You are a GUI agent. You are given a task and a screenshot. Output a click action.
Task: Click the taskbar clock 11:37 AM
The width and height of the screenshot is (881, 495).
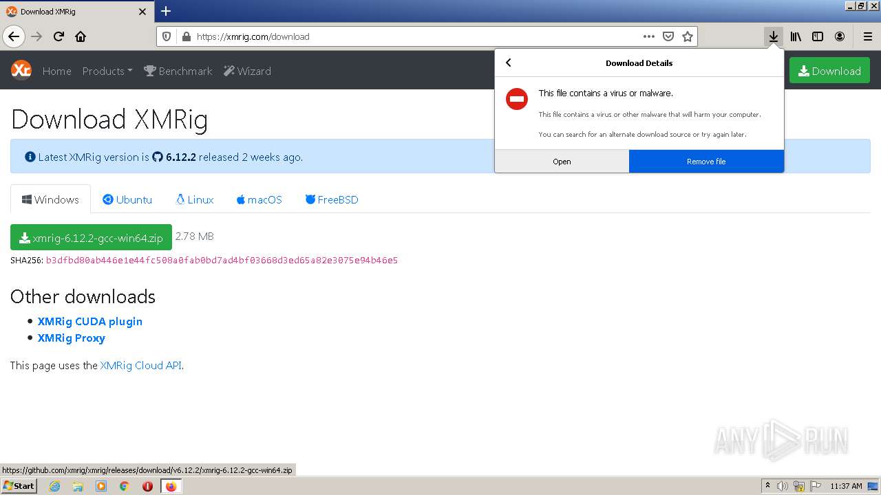[846, 486]
